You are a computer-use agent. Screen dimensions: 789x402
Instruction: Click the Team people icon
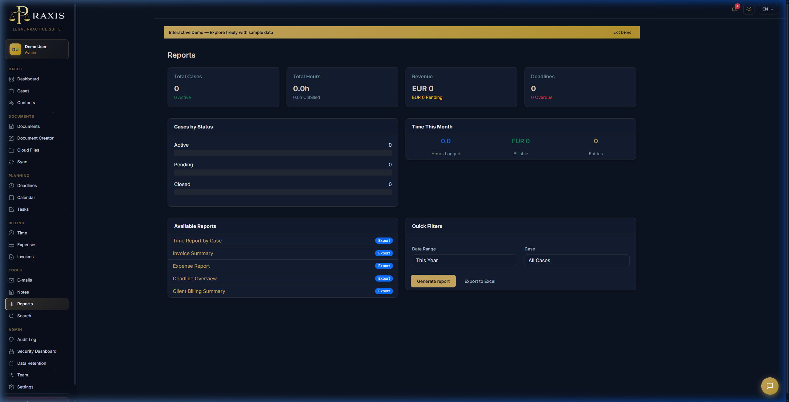[x=11, y=375]
